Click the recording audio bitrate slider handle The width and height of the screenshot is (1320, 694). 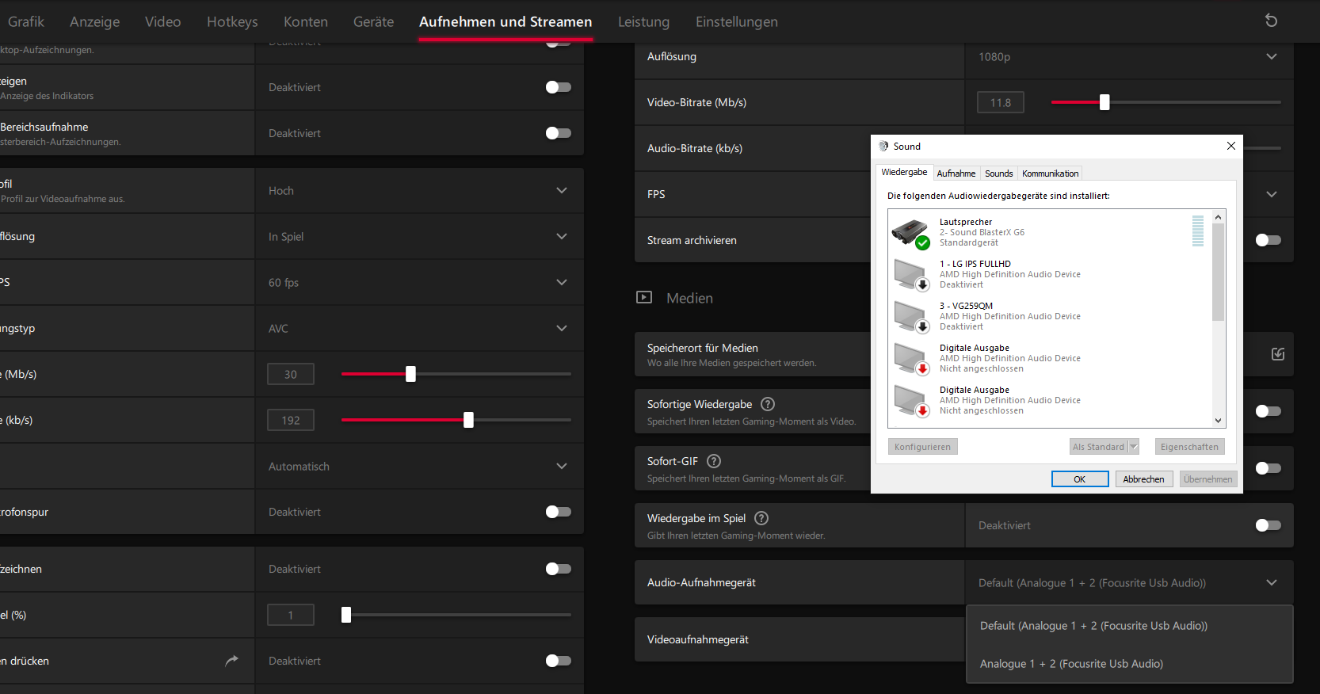point(468,420)
